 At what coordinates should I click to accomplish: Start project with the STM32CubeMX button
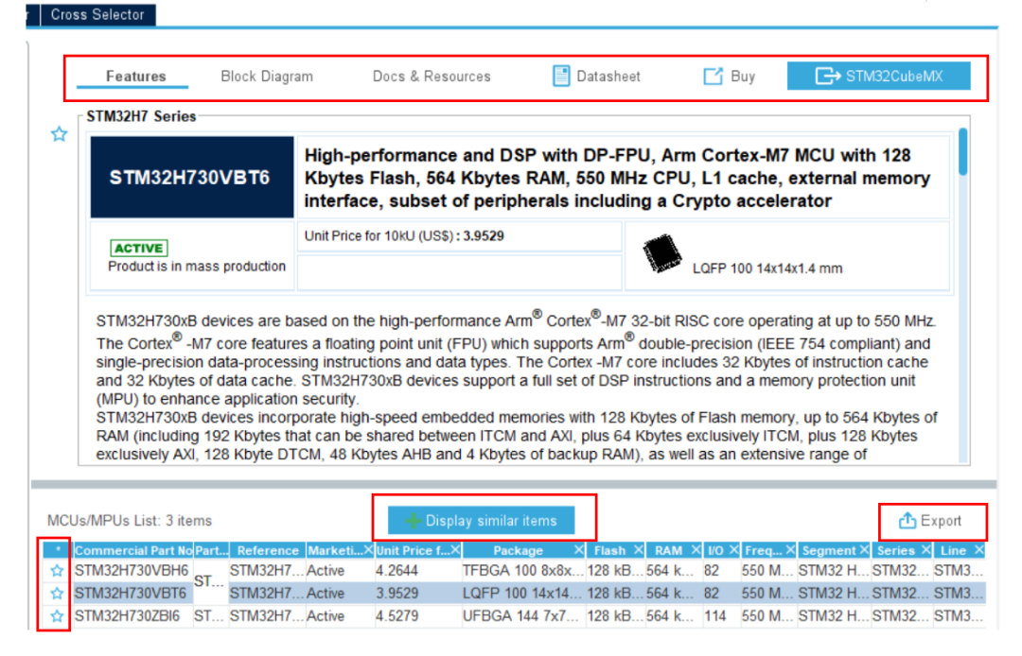click(878, 77)
